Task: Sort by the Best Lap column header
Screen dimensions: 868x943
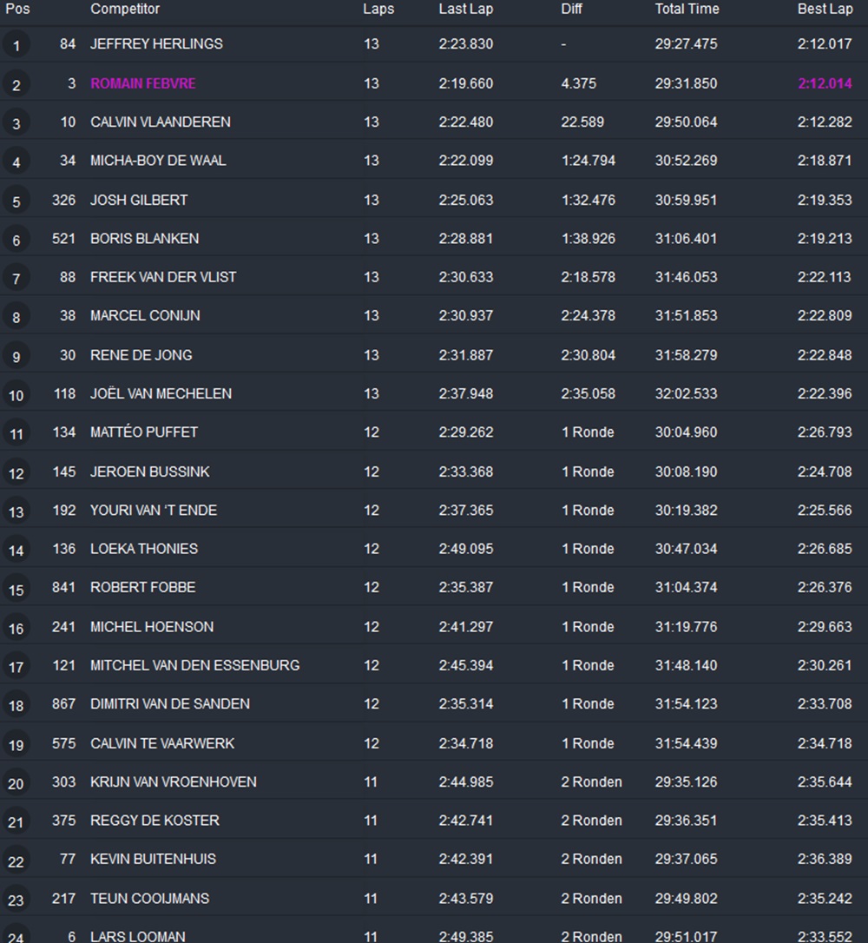Action: tap(825, 9)
